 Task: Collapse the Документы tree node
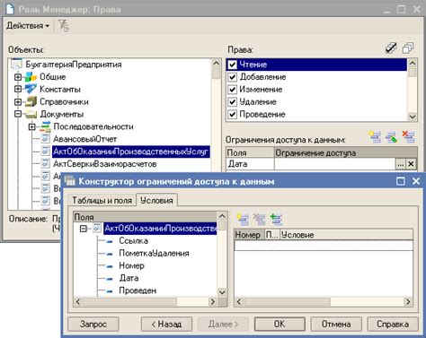coord(18,114)
